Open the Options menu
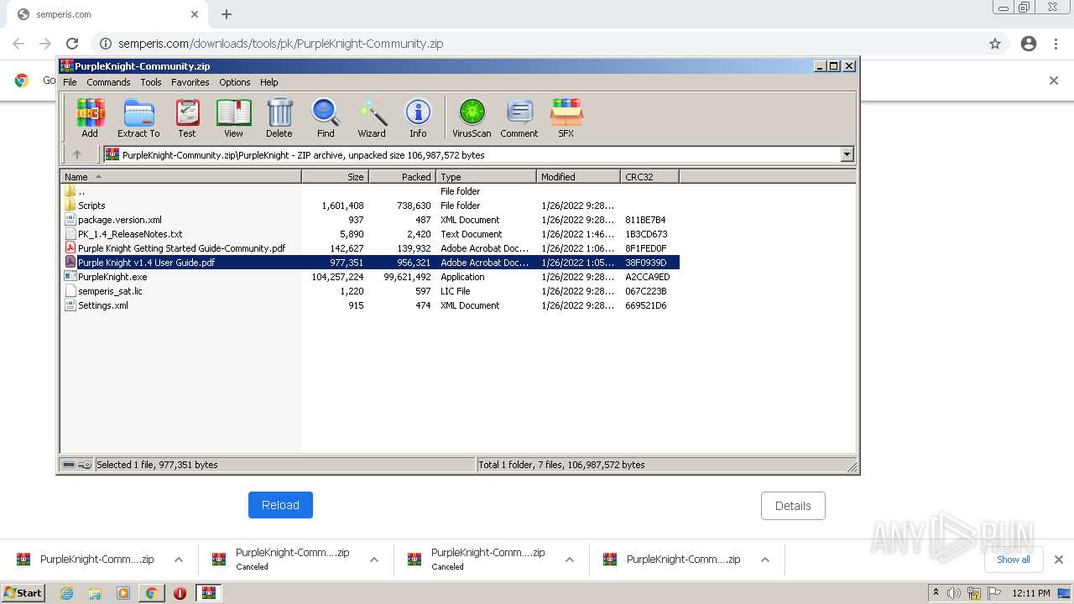The image size is (1074, 604). click(235, 82)
